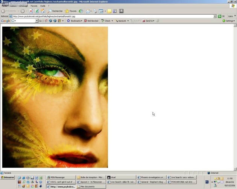The height and width of the screenshot is (189, 237).
Task: Open the Favoris menu in menu bar
Action: point(34,6)
